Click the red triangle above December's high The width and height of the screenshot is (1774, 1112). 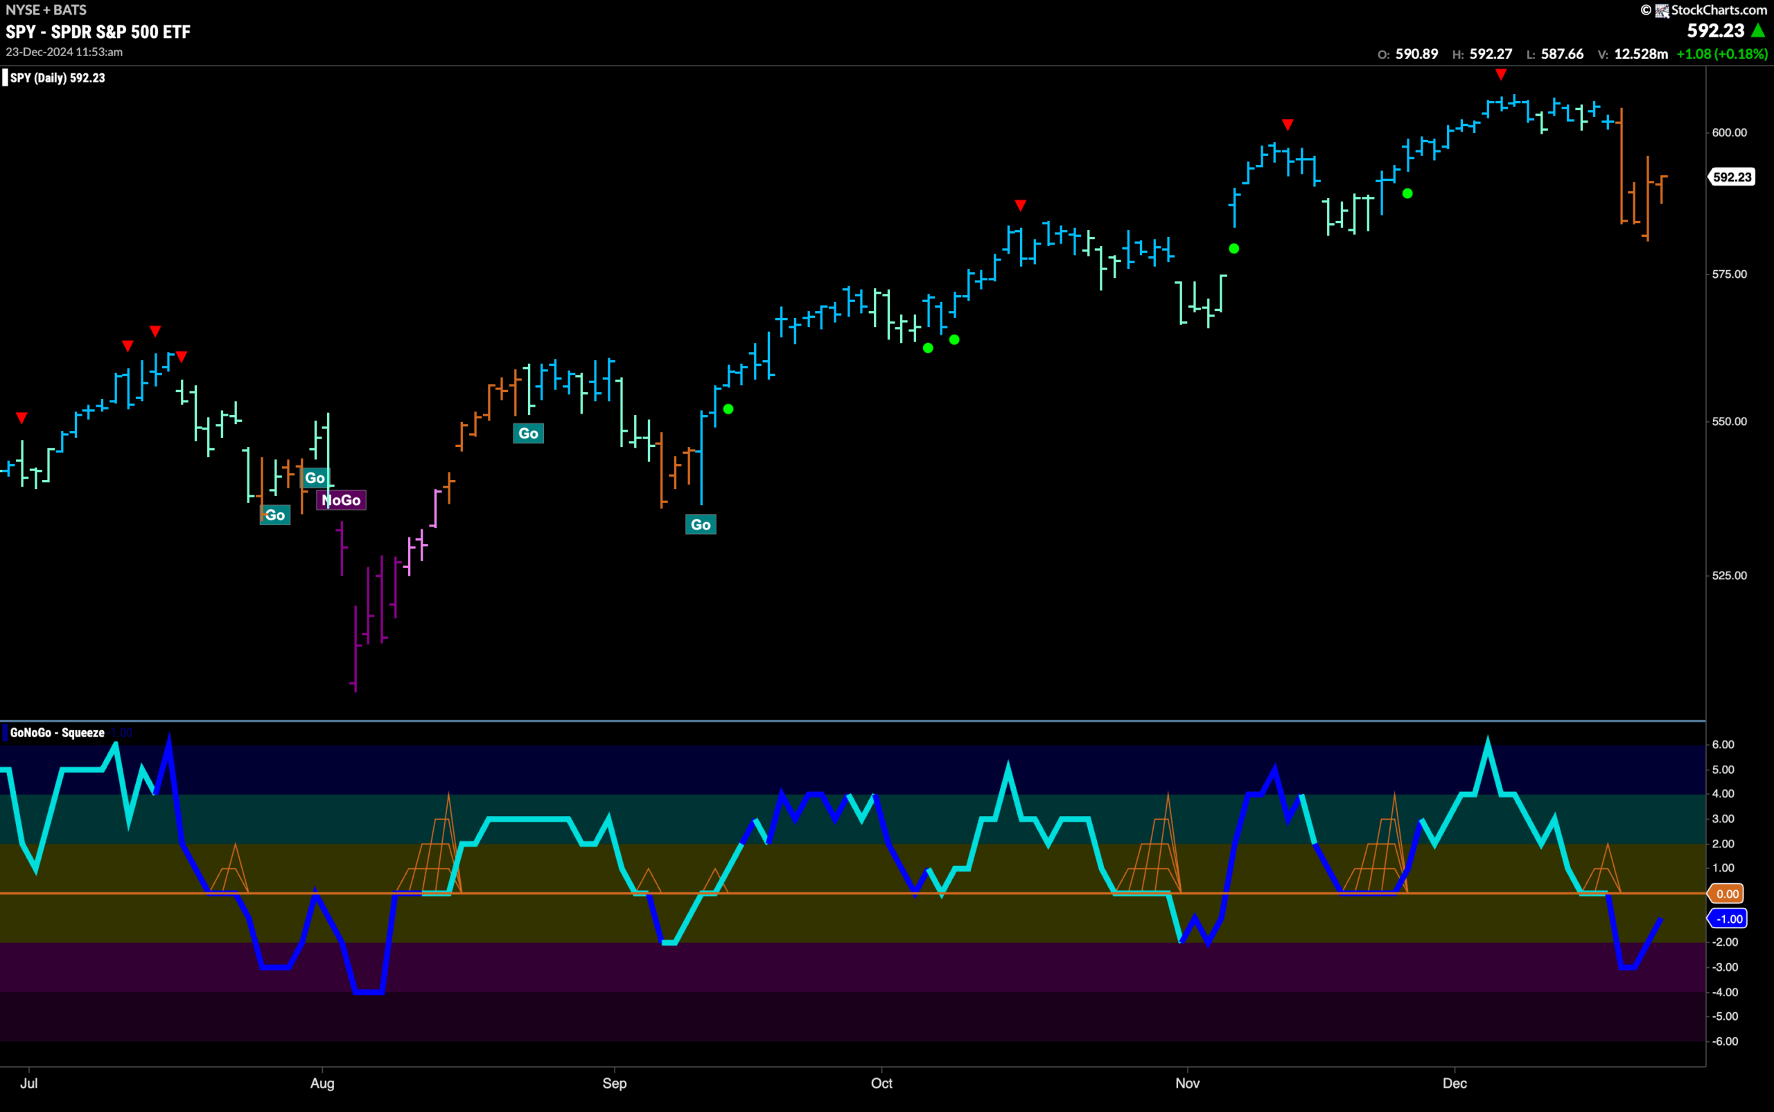[x=1501, y=74]
